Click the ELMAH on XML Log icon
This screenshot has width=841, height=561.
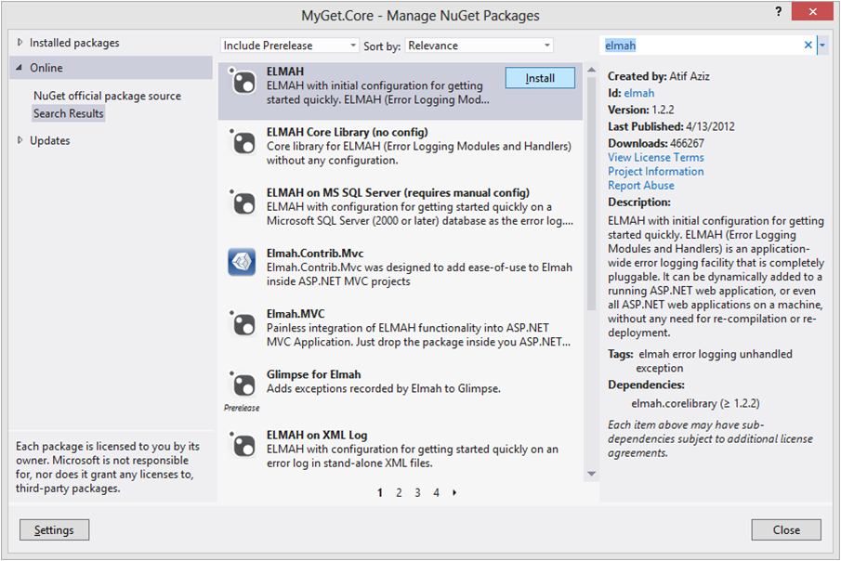pyautogui.click(x=242, y=443)
